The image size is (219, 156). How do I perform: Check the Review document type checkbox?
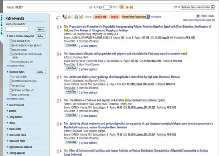(x=10, y=85)
